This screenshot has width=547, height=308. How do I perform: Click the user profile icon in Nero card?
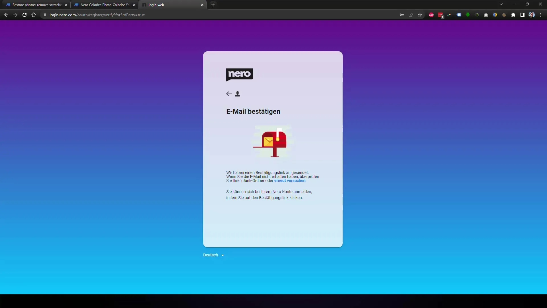pyautogui.click(x=238, y=94)
